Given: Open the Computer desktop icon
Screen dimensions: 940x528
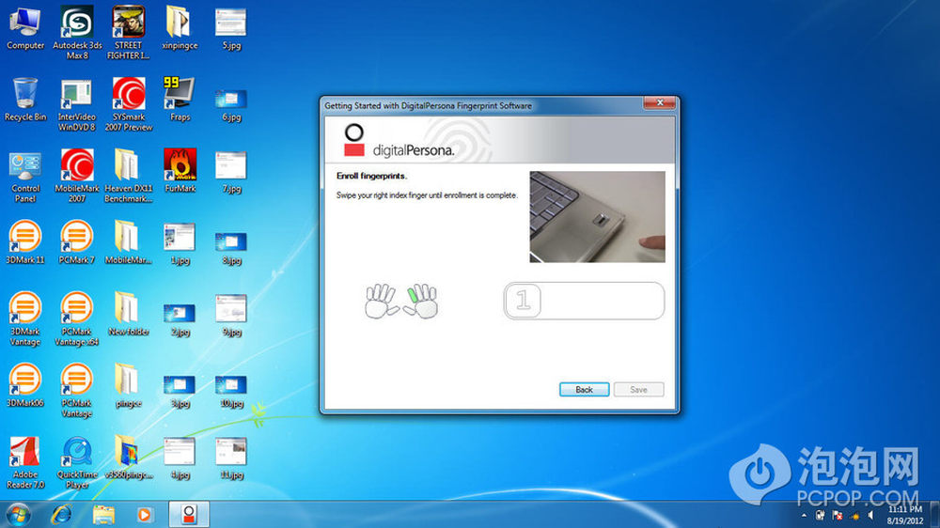Looking at the screenshot, I should pyautogui.click(x=25, y=28).
